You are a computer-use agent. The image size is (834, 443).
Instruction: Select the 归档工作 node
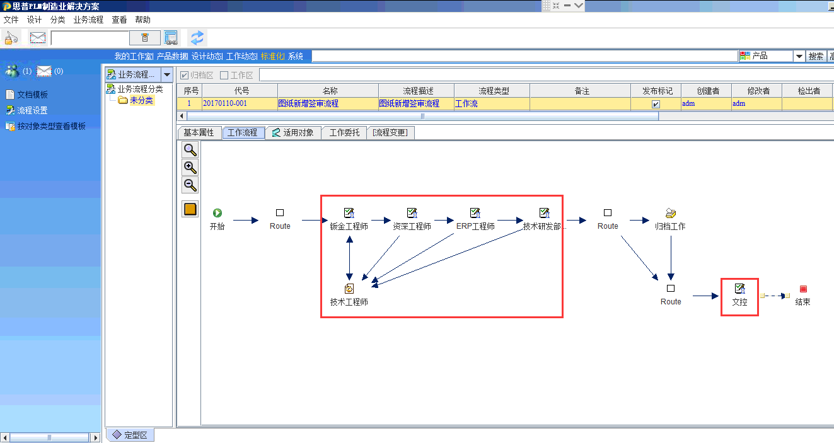[670, 219]
